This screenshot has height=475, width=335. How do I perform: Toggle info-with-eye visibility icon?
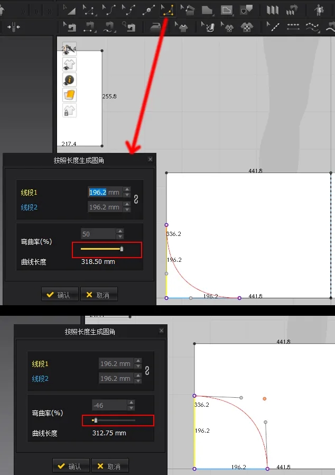point(69,80)
